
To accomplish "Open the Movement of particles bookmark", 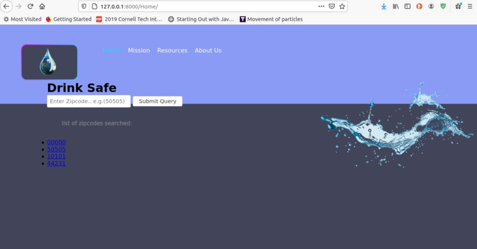I will [x=271, y=19].
